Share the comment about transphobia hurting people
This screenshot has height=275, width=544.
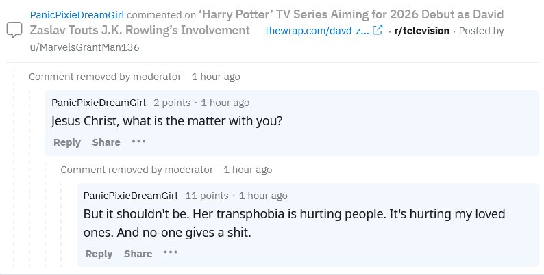click(x=138, y=253)
